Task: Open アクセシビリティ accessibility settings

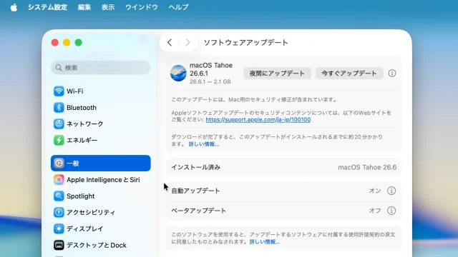Action: [x=100, y=213]
